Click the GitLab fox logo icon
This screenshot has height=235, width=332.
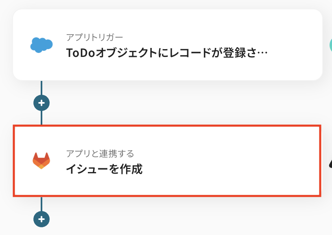[x=41, y=161]
